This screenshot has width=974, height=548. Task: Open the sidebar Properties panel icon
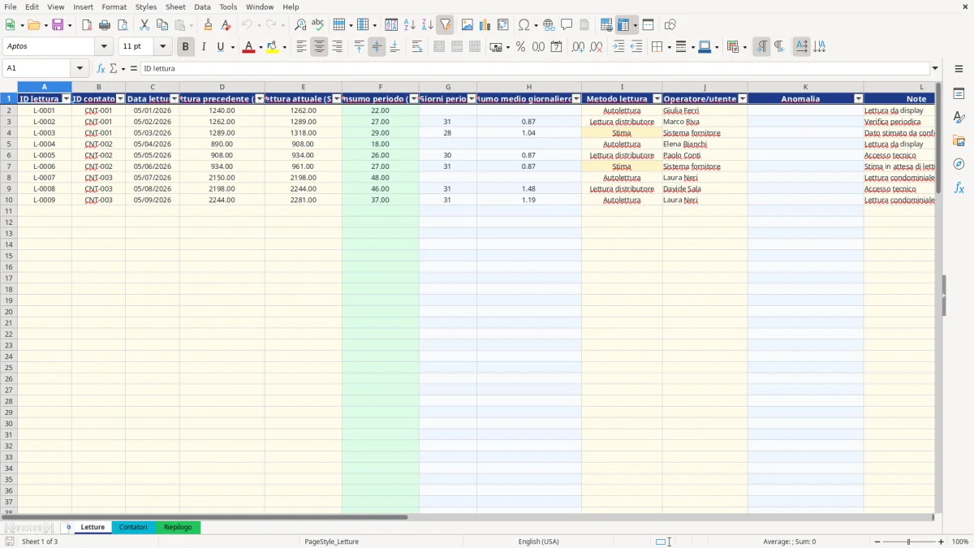click(959, 94)
